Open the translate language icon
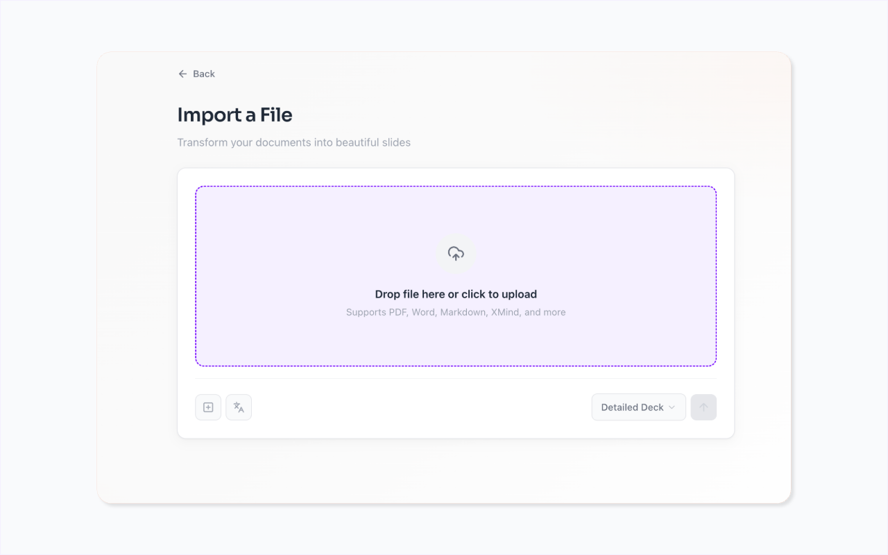This screenshot has width=888, height=555. click(239, 407)
